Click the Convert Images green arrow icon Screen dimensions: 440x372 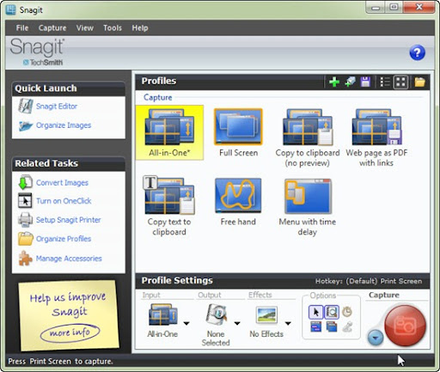(x=25, y=183)
